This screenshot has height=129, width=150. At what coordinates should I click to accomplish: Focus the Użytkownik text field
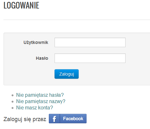(90, 42)
